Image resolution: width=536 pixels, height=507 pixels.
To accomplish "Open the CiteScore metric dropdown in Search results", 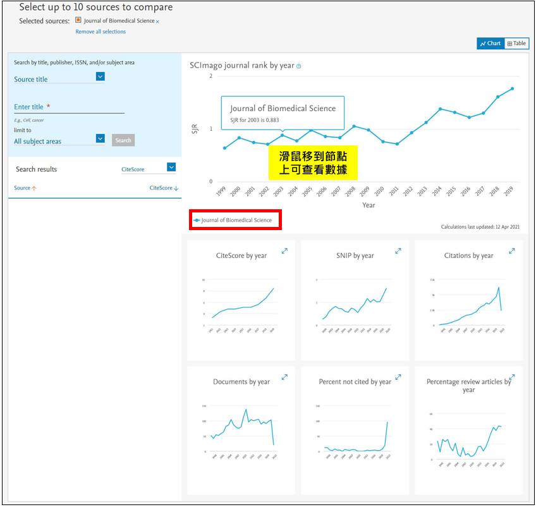I will click(171, 167).
